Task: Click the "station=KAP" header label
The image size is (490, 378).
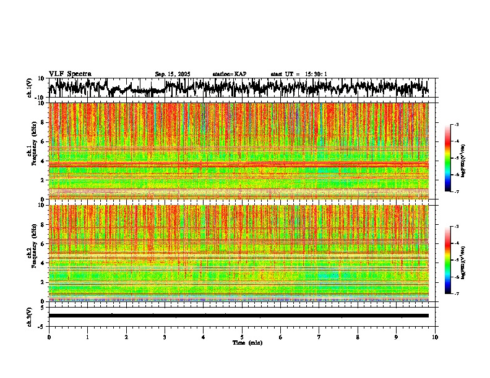Action: [230, 74]
